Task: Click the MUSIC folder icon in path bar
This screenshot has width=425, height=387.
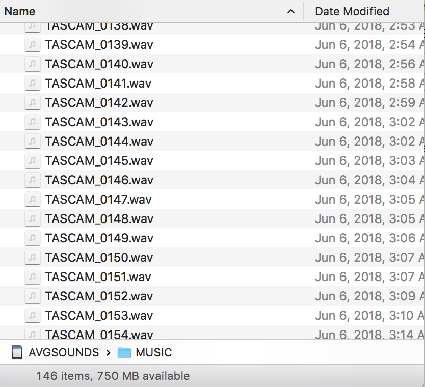Action: [124, 352]
